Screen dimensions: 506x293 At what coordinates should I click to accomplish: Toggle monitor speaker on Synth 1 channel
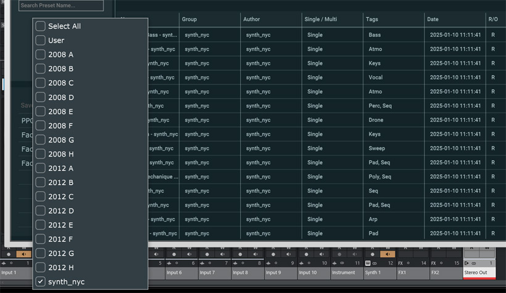click(x=388, y=254)
